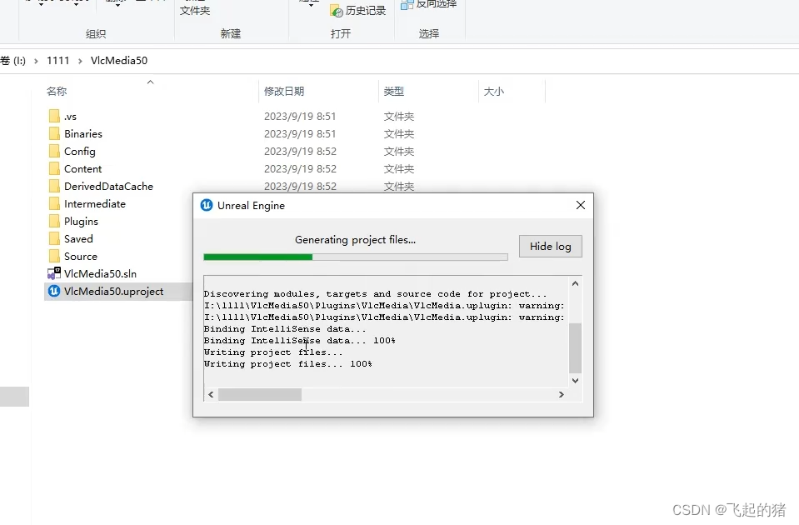Screen dimensions: 799x525
Task: Select the Plugins folder icon
Action: [54, 221]
